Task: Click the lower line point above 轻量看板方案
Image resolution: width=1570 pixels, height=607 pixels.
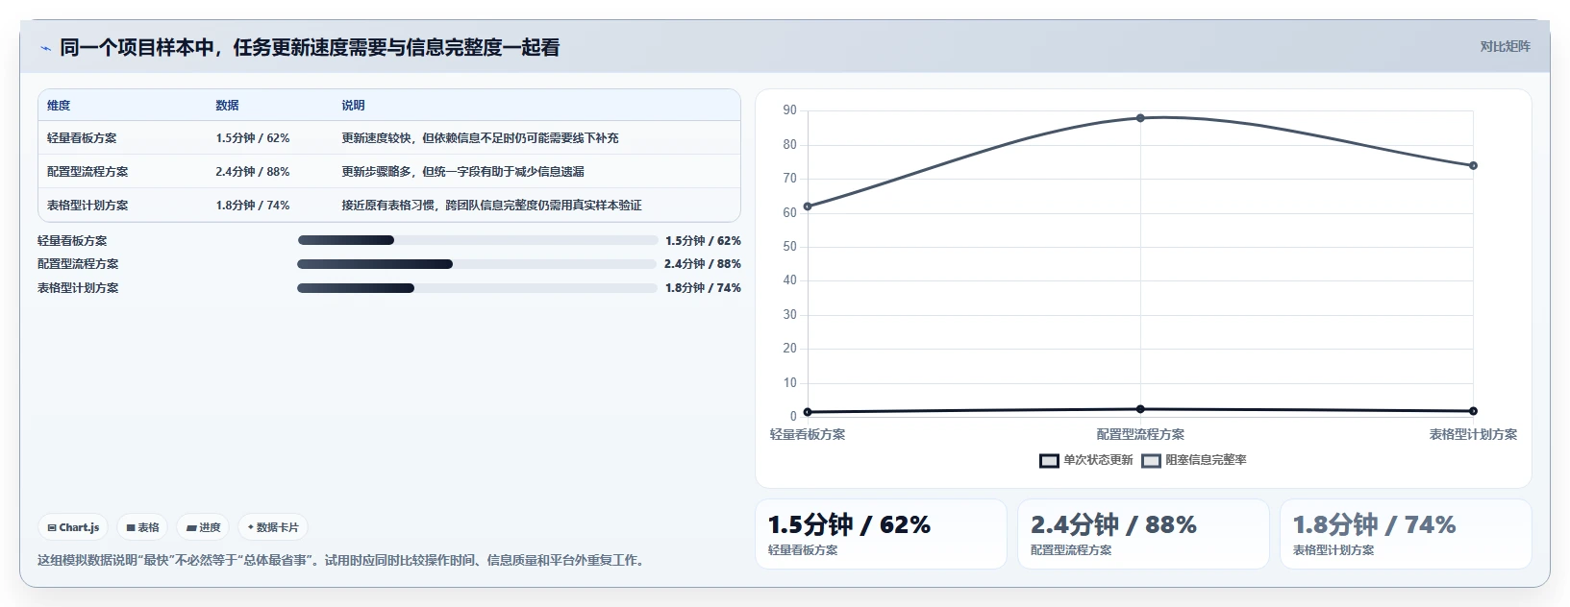Action: click(x=808, y=412)
